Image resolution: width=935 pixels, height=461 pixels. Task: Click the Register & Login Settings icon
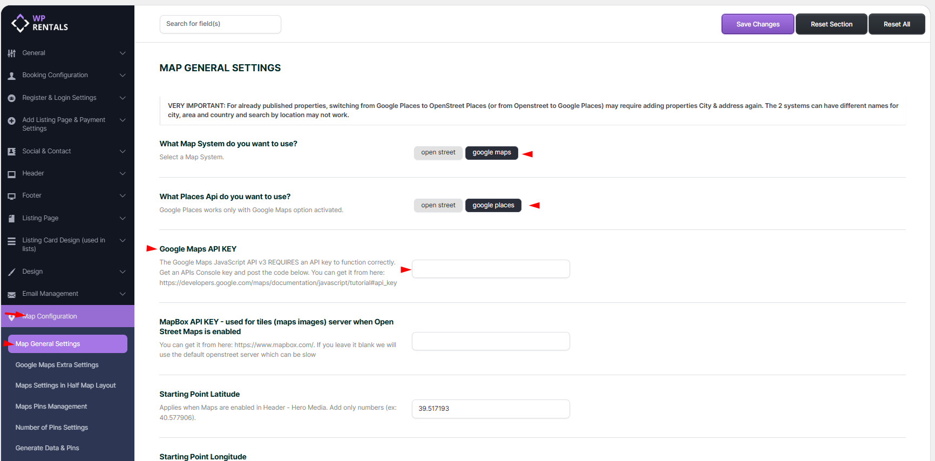[11, 98]
